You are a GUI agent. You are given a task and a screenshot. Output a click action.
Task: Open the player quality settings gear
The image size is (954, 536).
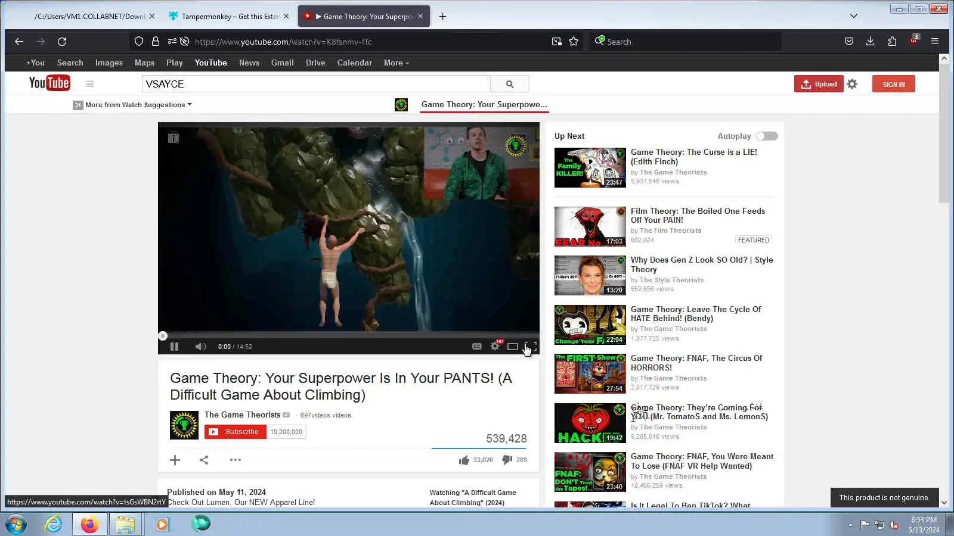point(495,346)
